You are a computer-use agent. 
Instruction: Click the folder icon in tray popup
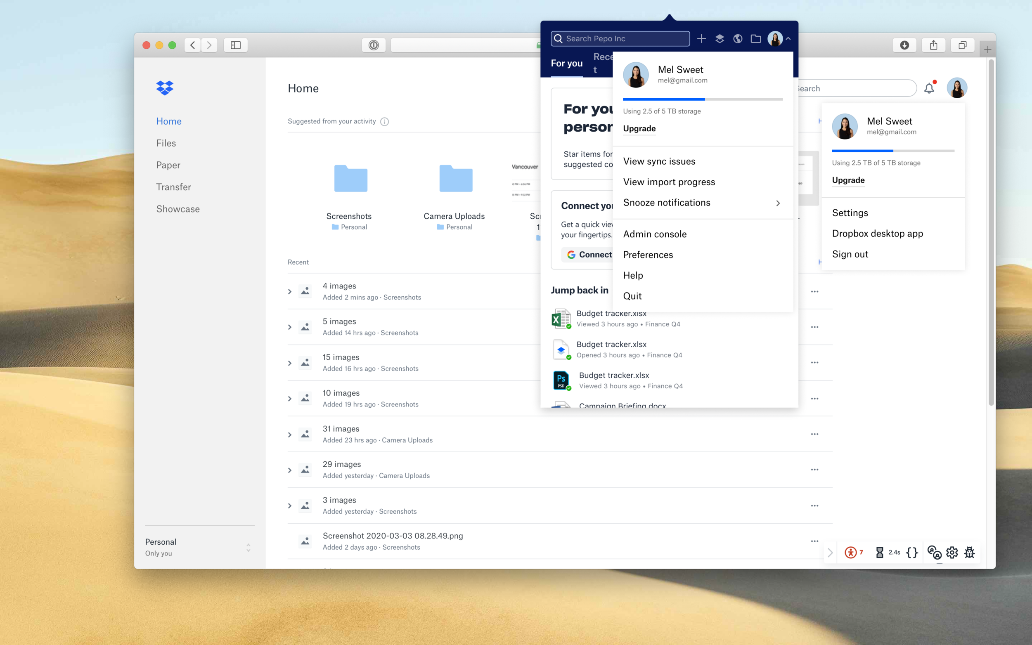(x=755, y=39)
